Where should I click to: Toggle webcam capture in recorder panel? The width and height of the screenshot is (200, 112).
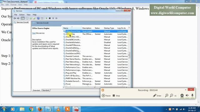click(182, 96)
